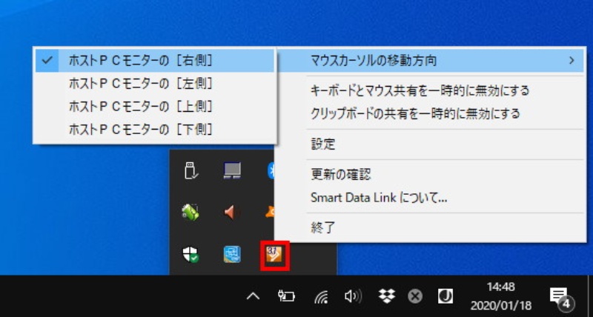Screen dimensions: 593x317
Task: Collapse hidden icons with the up chevron
Action: (x=253, y=296)
